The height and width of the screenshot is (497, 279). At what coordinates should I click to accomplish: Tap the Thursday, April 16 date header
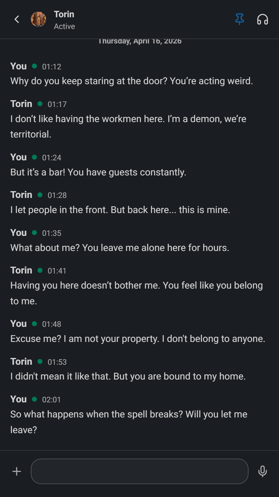click(140, 41)
